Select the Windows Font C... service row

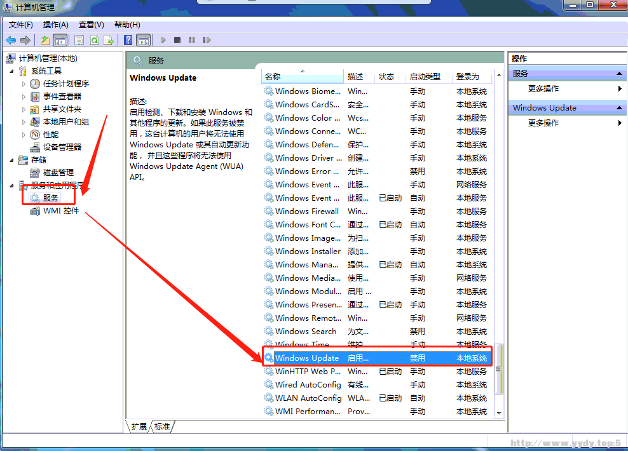(x=378, y=224)
